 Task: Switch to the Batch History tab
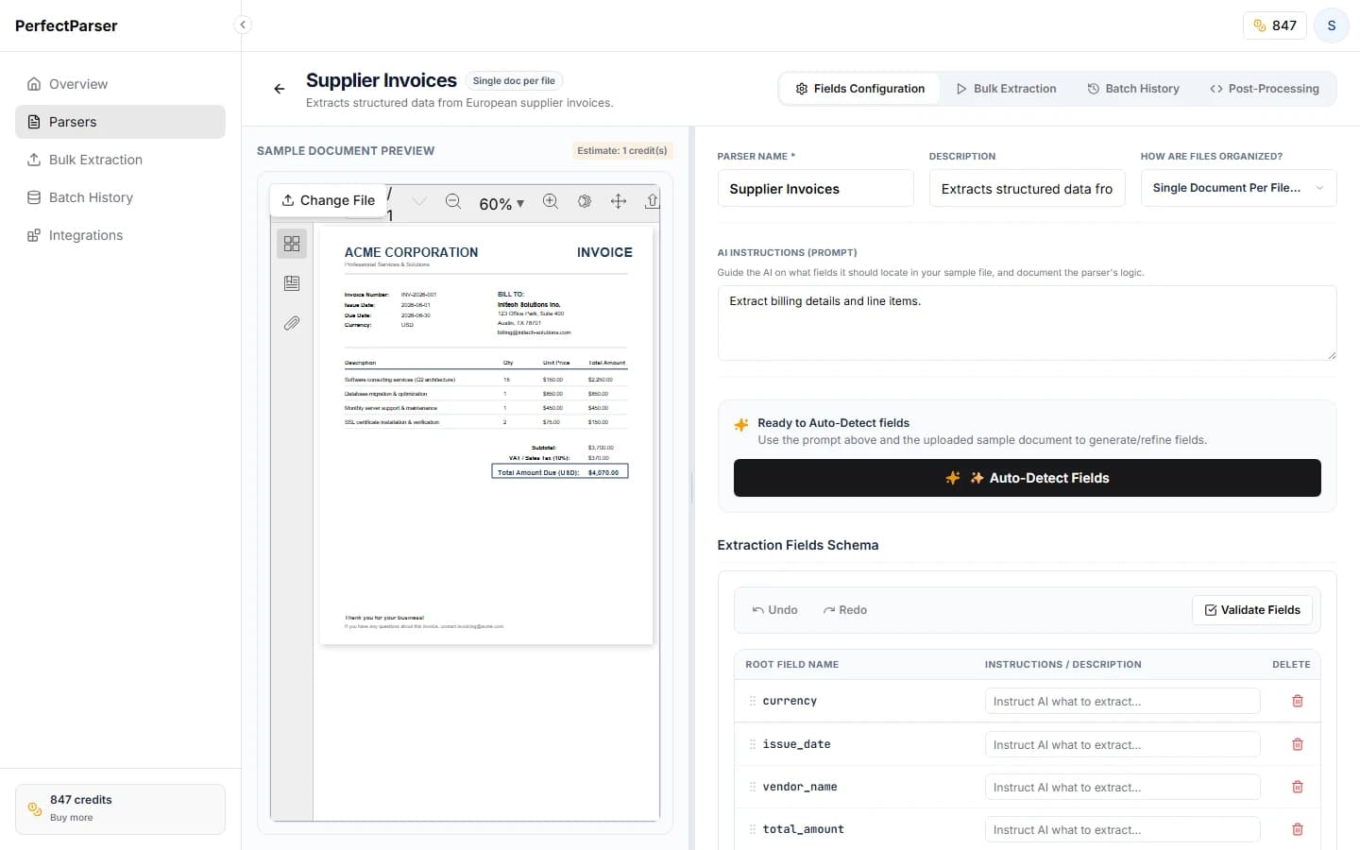1133,89
